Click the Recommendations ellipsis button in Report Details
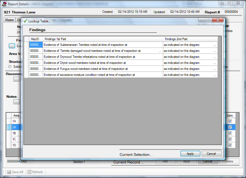The width and height of the screenshot is (246, 178). (16, 79)
